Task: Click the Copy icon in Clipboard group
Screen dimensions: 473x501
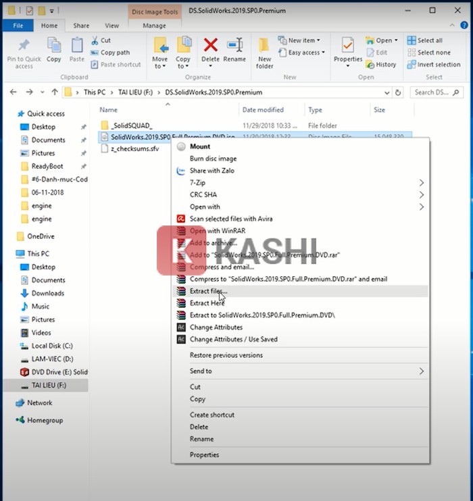Action: point(54,45)
